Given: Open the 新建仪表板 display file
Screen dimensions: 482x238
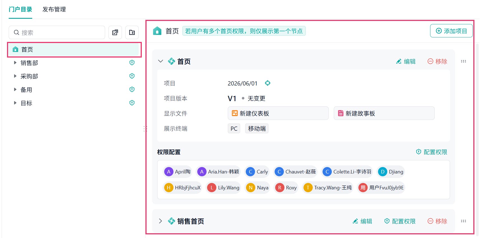Looking at the screenshot, I should tap(278, 113).
